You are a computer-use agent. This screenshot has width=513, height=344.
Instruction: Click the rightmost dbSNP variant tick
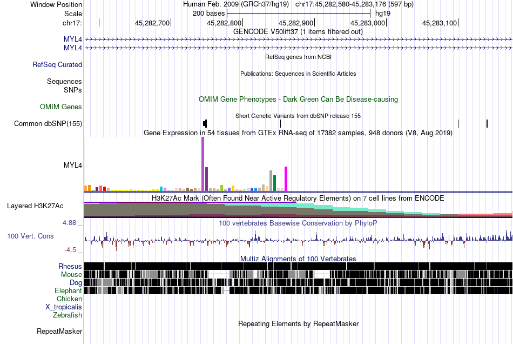pyautogui.click(x=487, y=123)
